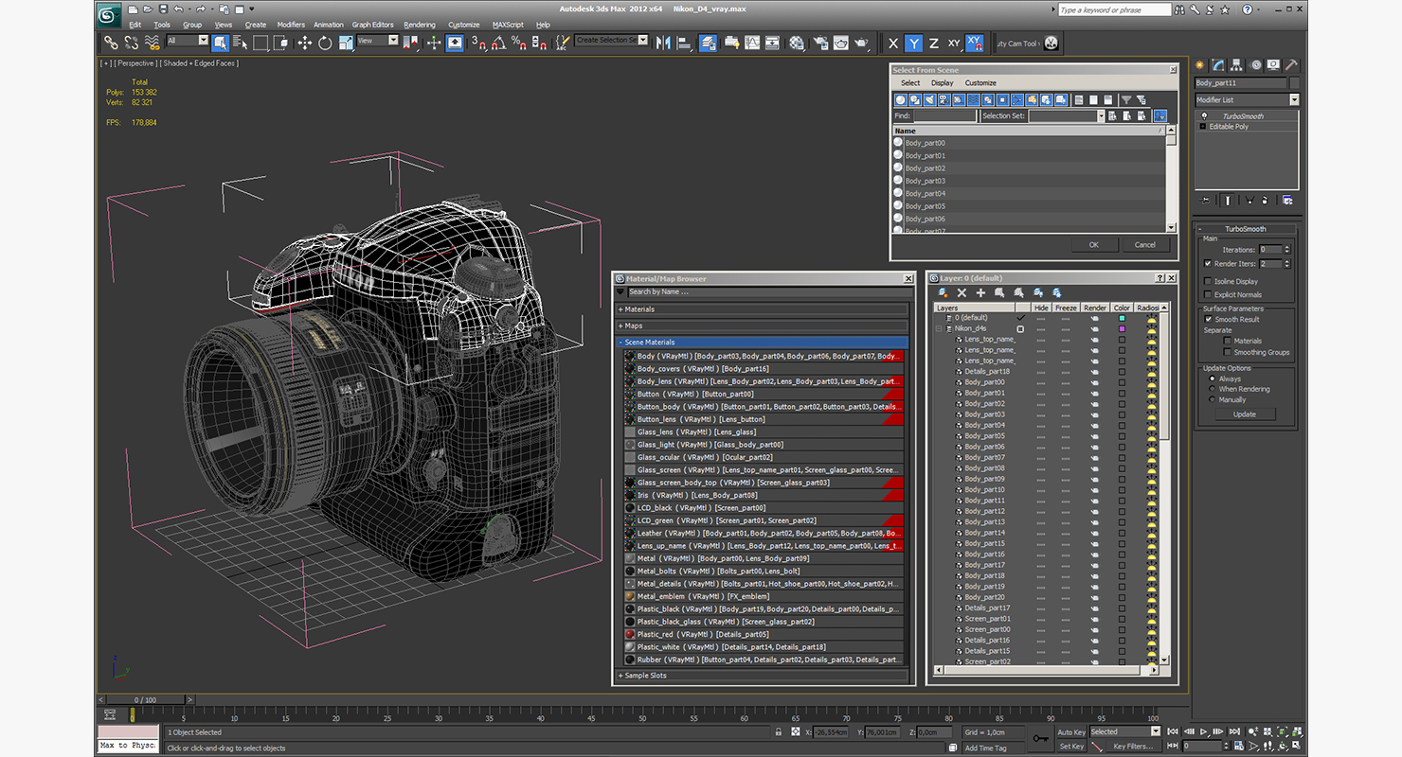Click Add Selected Objects plus icon in Layer dialog
The width and height of the screenshot is (1402, 757).
click(980, 293)
